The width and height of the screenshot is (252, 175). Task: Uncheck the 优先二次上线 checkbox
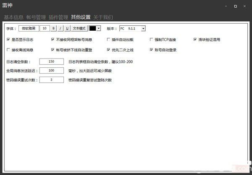108,50
